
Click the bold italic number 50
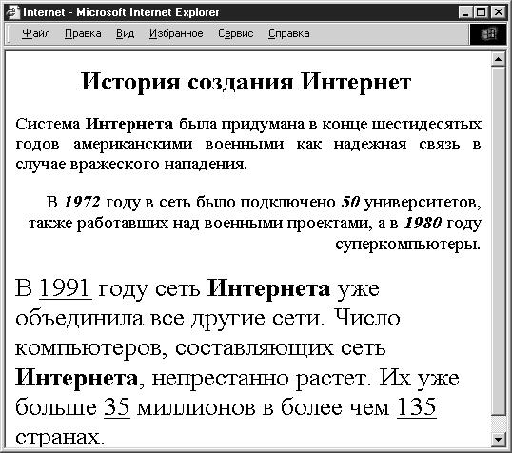350,202
